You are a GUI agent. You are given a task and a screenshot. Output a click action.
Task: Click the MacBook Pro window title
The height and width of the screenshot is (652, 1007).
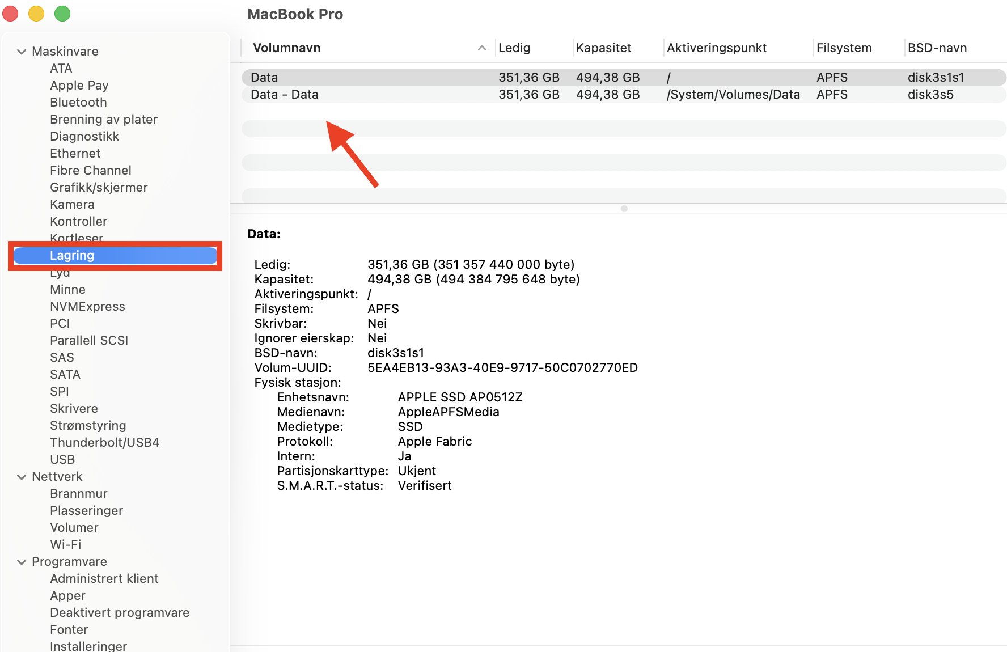[x=295, y=14]
